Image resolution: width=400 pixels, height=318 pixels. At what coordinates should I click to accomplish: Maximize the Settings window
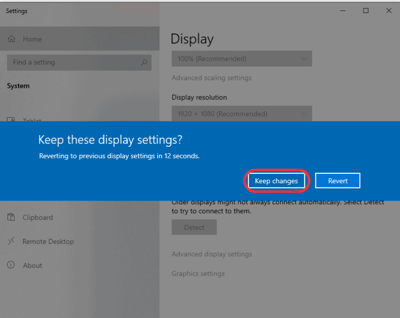point(365,10)
